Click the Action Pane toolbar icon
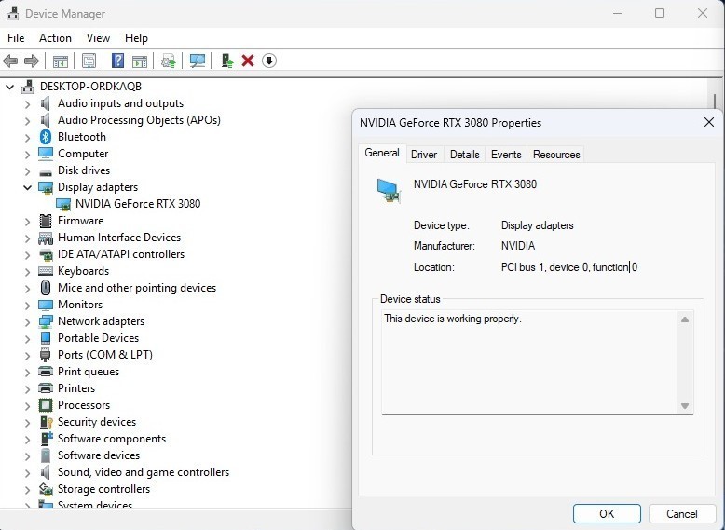The image size is (725, 530). [x=140, y=61]
